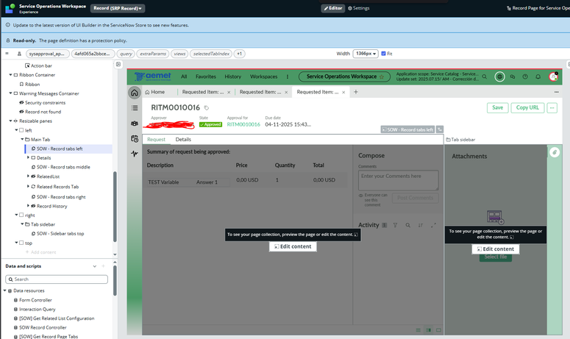
Task: Collapse the content tree panel icon
Action: tap(118, 64)
